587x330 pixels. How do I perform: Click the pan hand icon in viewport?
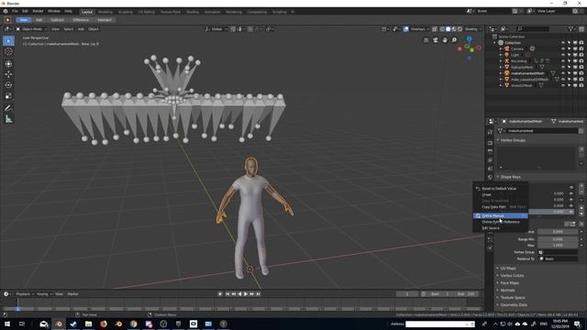[445, 40]
